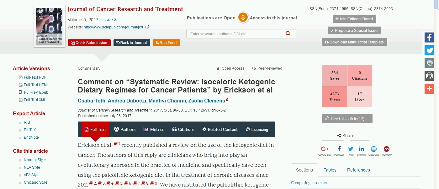Click the Quick Submission button
The height and width of the screenshot is (189, 439).
(x=89, y=43)
